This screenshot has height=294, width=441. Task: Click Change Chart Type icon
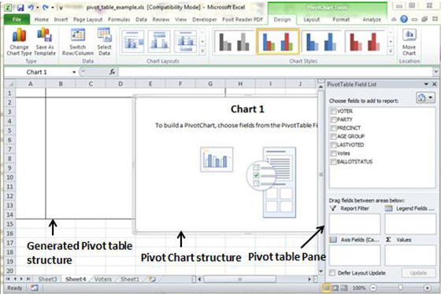[19, 42]
